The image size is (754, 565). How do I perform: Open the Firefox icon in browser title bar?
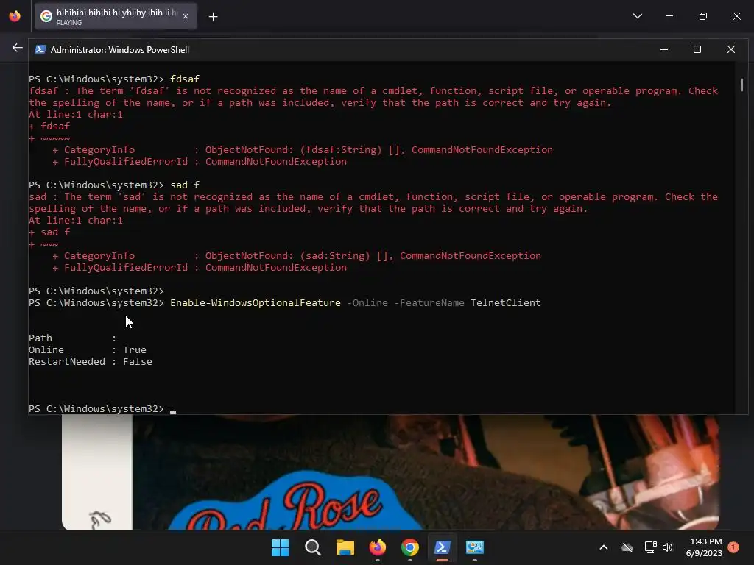point(15,16)
